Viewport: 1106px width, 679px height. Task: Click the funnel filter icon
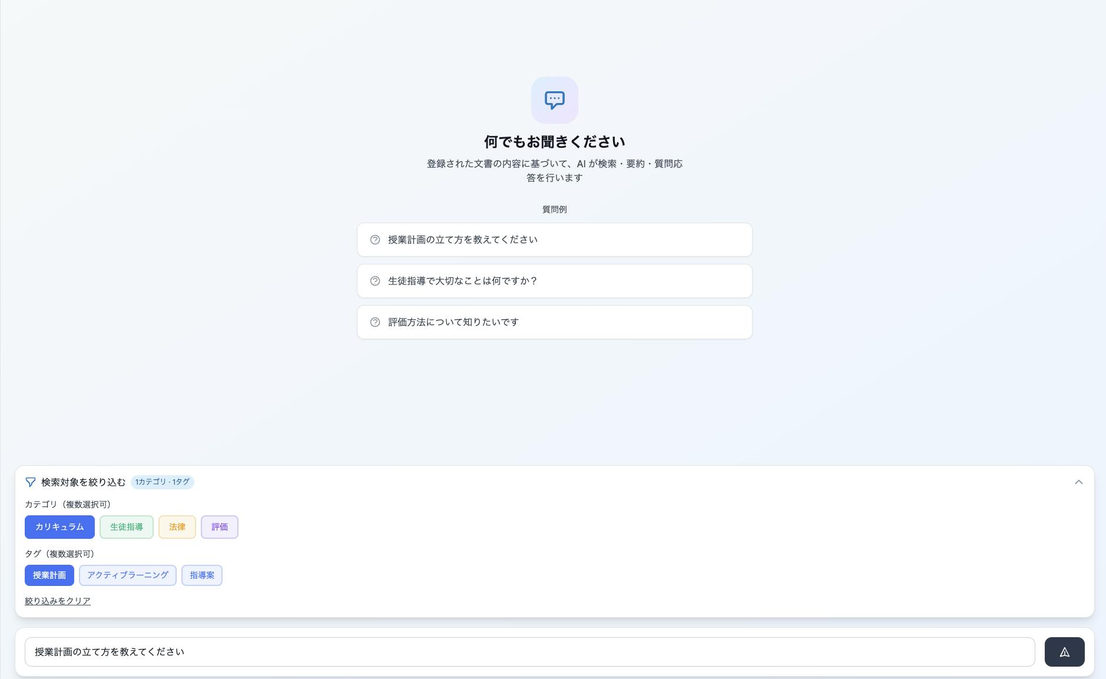[31, 482]
